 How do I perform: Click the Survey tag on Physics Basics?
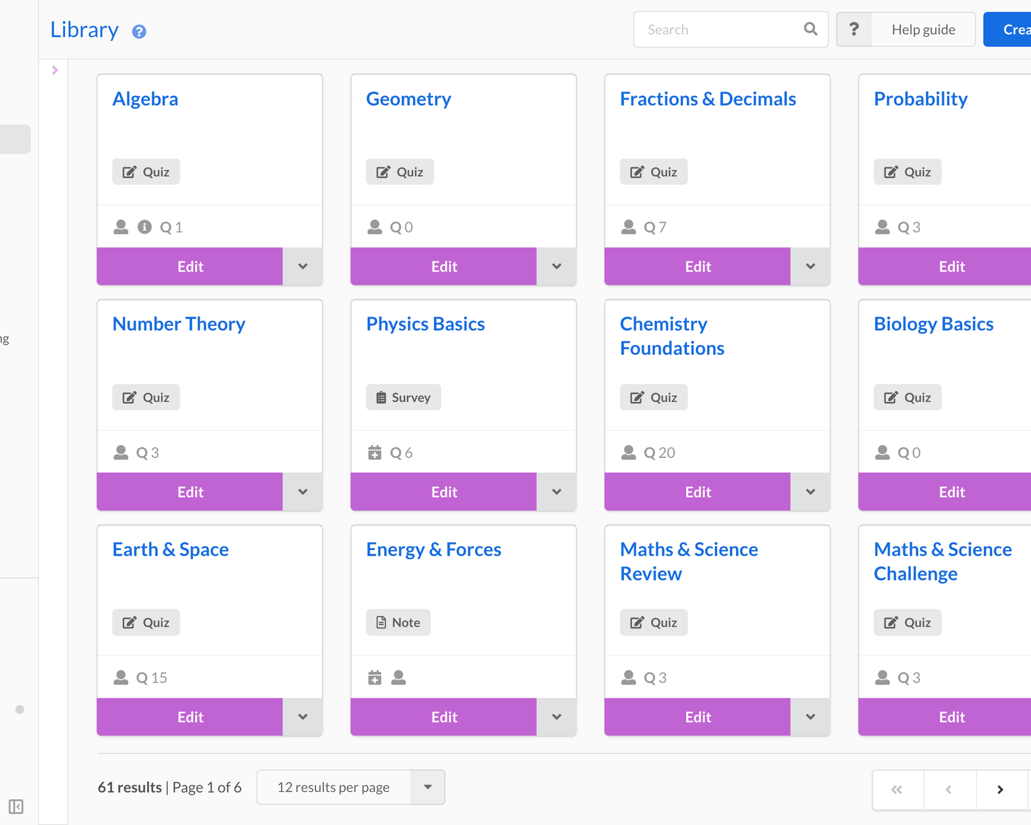coord(403,397)
